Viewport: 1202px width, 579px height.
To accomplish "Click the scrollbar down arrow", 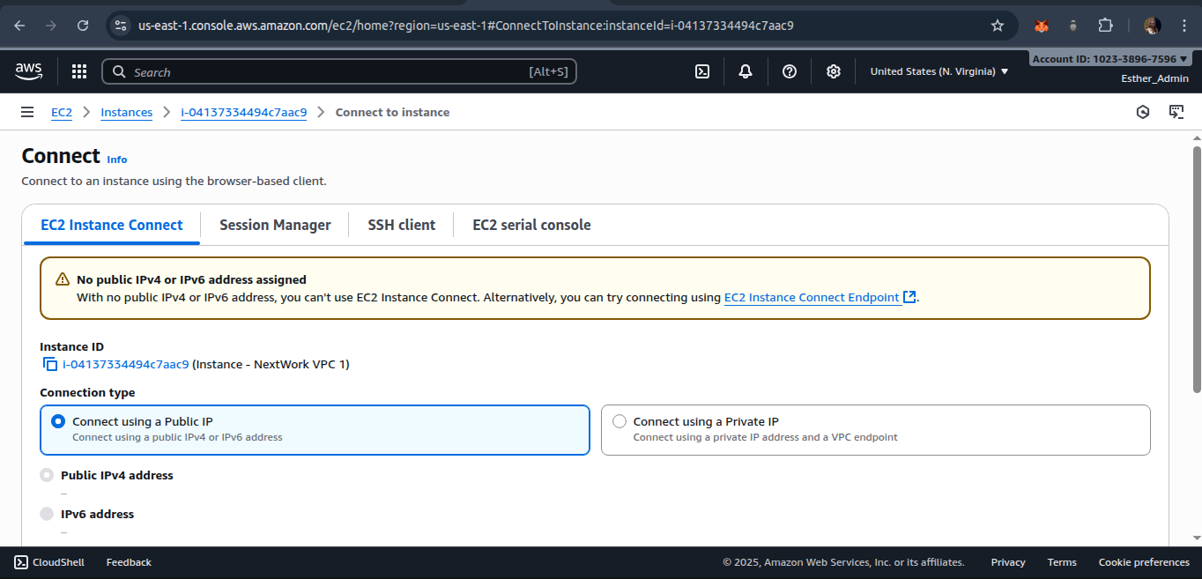I will coord(1196,537).
